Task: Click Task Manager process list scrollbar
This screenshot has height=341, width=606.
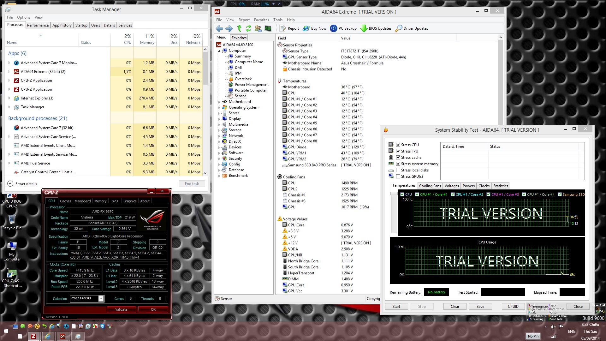Action: click(205, 68)
